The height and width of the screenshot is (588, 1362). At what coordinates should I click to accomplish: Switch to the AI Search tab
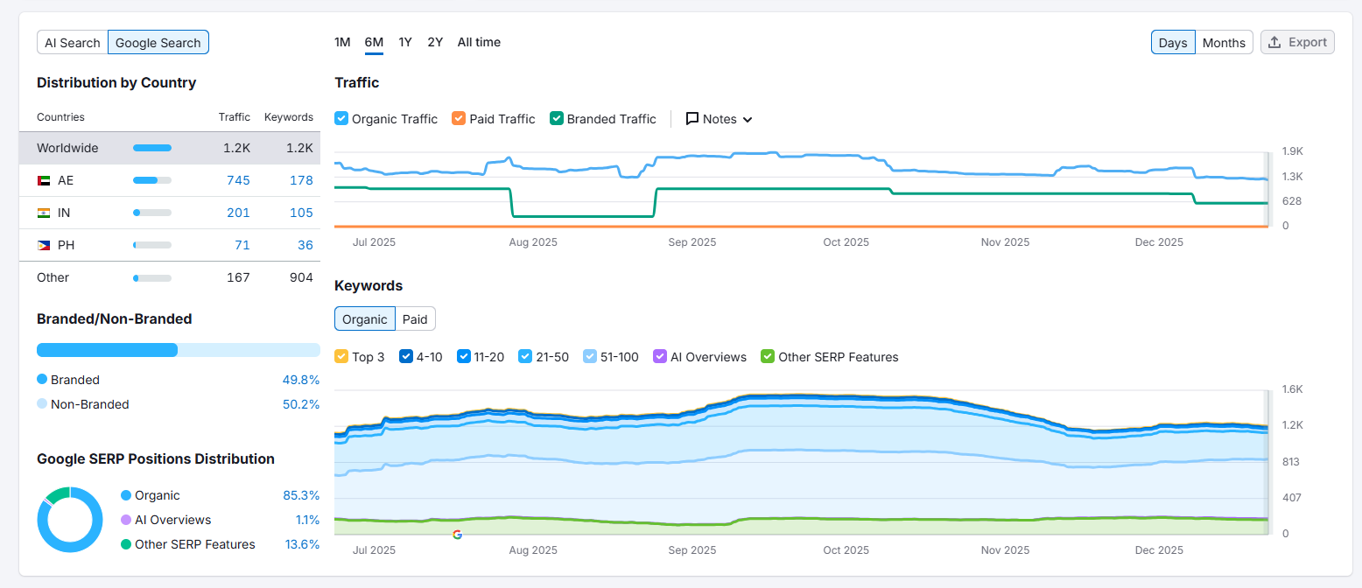(x=73, y=43)
